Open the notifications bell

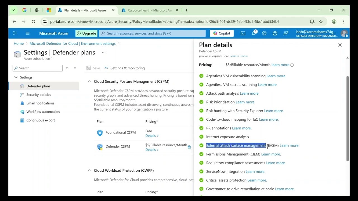(254, 33)
